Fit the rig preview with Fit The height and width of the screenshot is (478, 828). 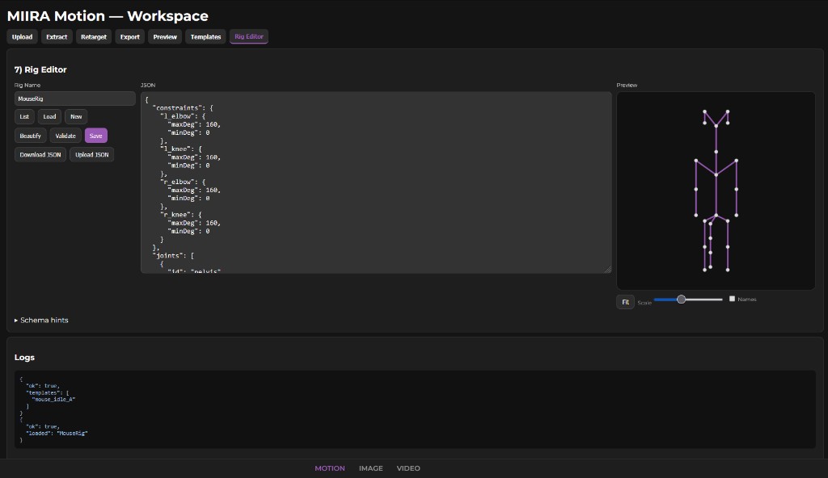click(x=625, y=302)
